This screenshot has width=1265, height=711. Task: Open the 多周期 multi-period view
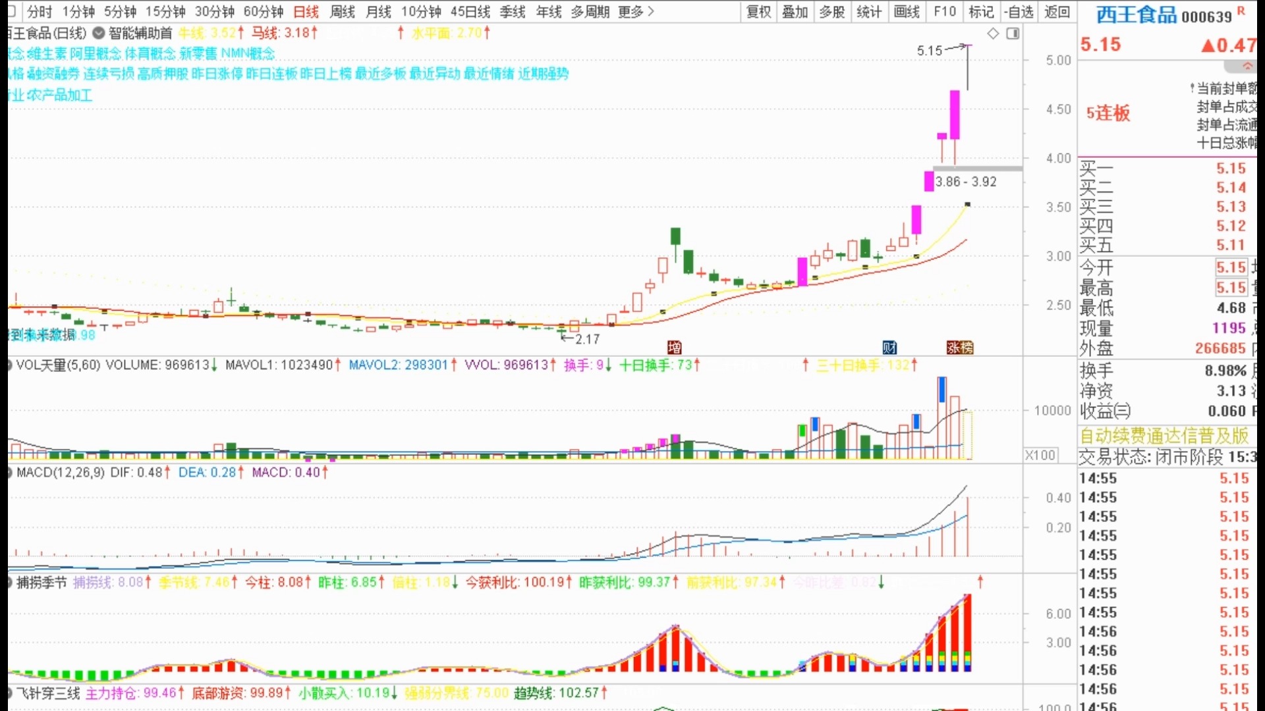(x=590, y=12)
